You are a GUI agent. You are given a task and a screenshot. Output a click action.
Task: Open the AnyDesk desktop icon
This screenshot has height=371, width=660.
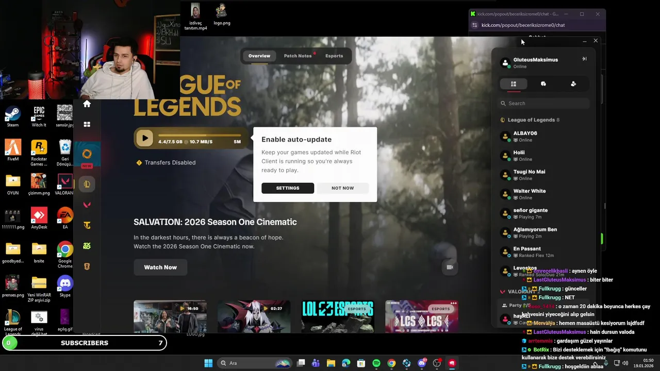[39, 218]
